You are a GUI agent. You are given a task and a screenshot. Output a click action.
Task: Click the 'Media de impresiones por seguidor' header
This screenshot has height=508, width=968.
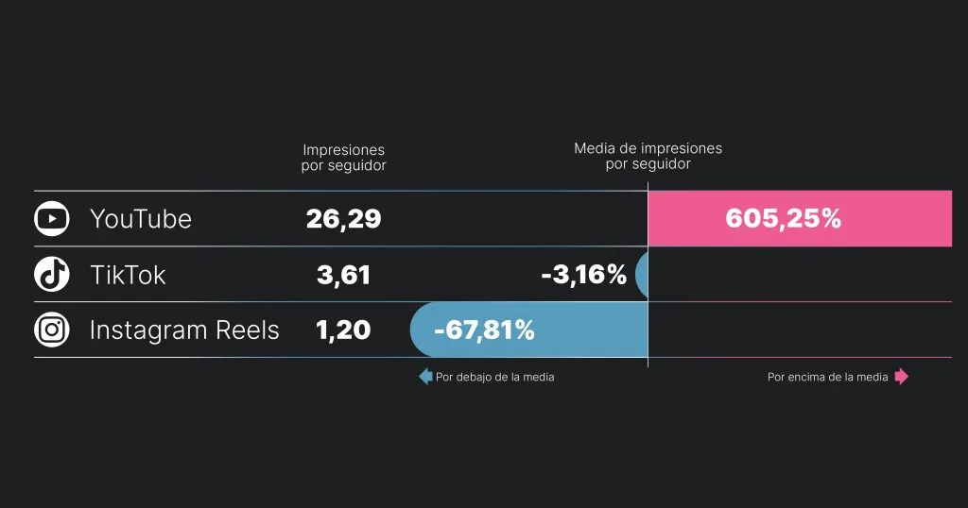tap(648, 156)
